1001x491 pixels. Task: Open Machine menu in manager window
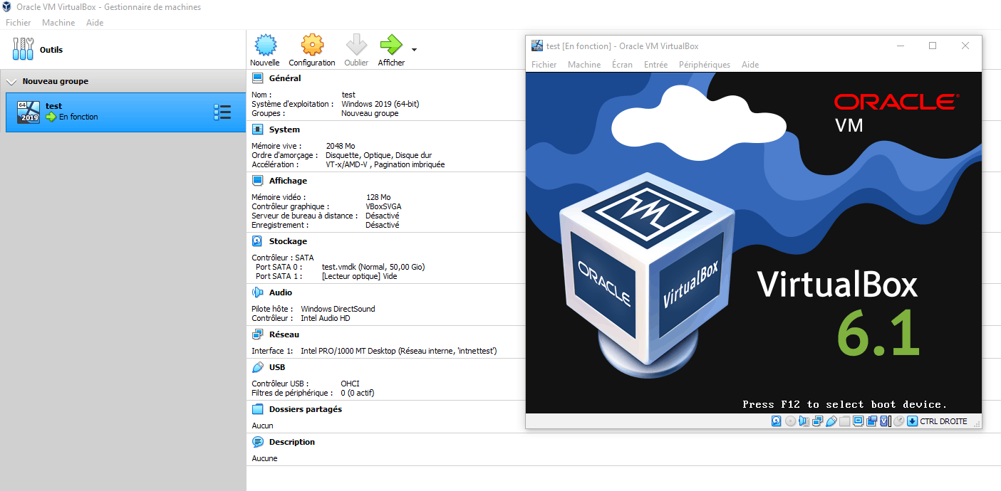pyautogui.click(x=58, y=23)
